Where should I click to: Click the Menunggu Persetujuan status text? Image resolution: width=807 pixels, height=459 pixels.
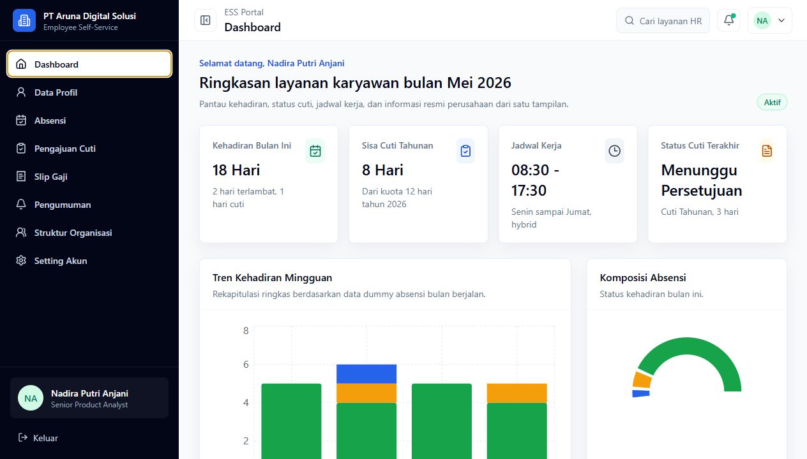pos(702,180)
